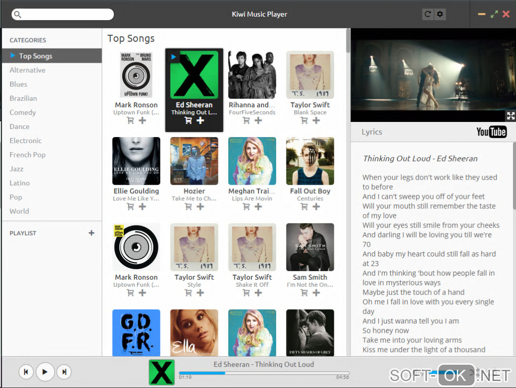The height and width of the screenshot is (388, 516).
Task: Click cart icon under Hozier Take Me to Church
Action: [x=188, y=207]
